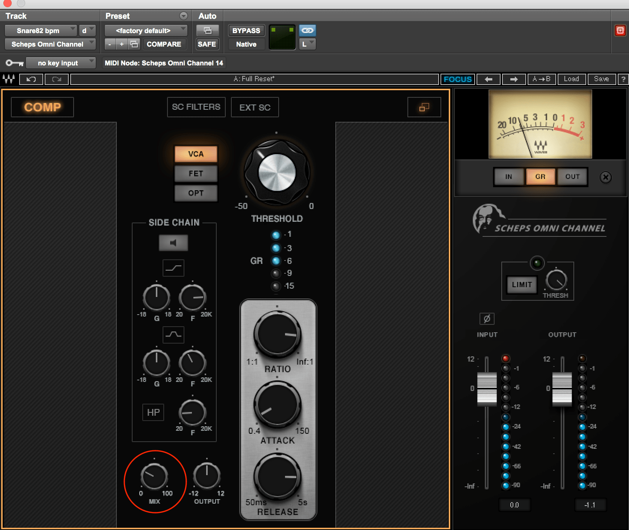
Task: Click the MIX knob
Action: (x=154, y=476)
